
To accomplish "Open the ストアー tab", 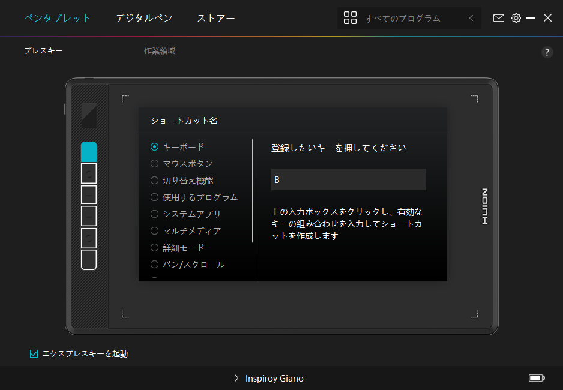I will pos(216,18).
